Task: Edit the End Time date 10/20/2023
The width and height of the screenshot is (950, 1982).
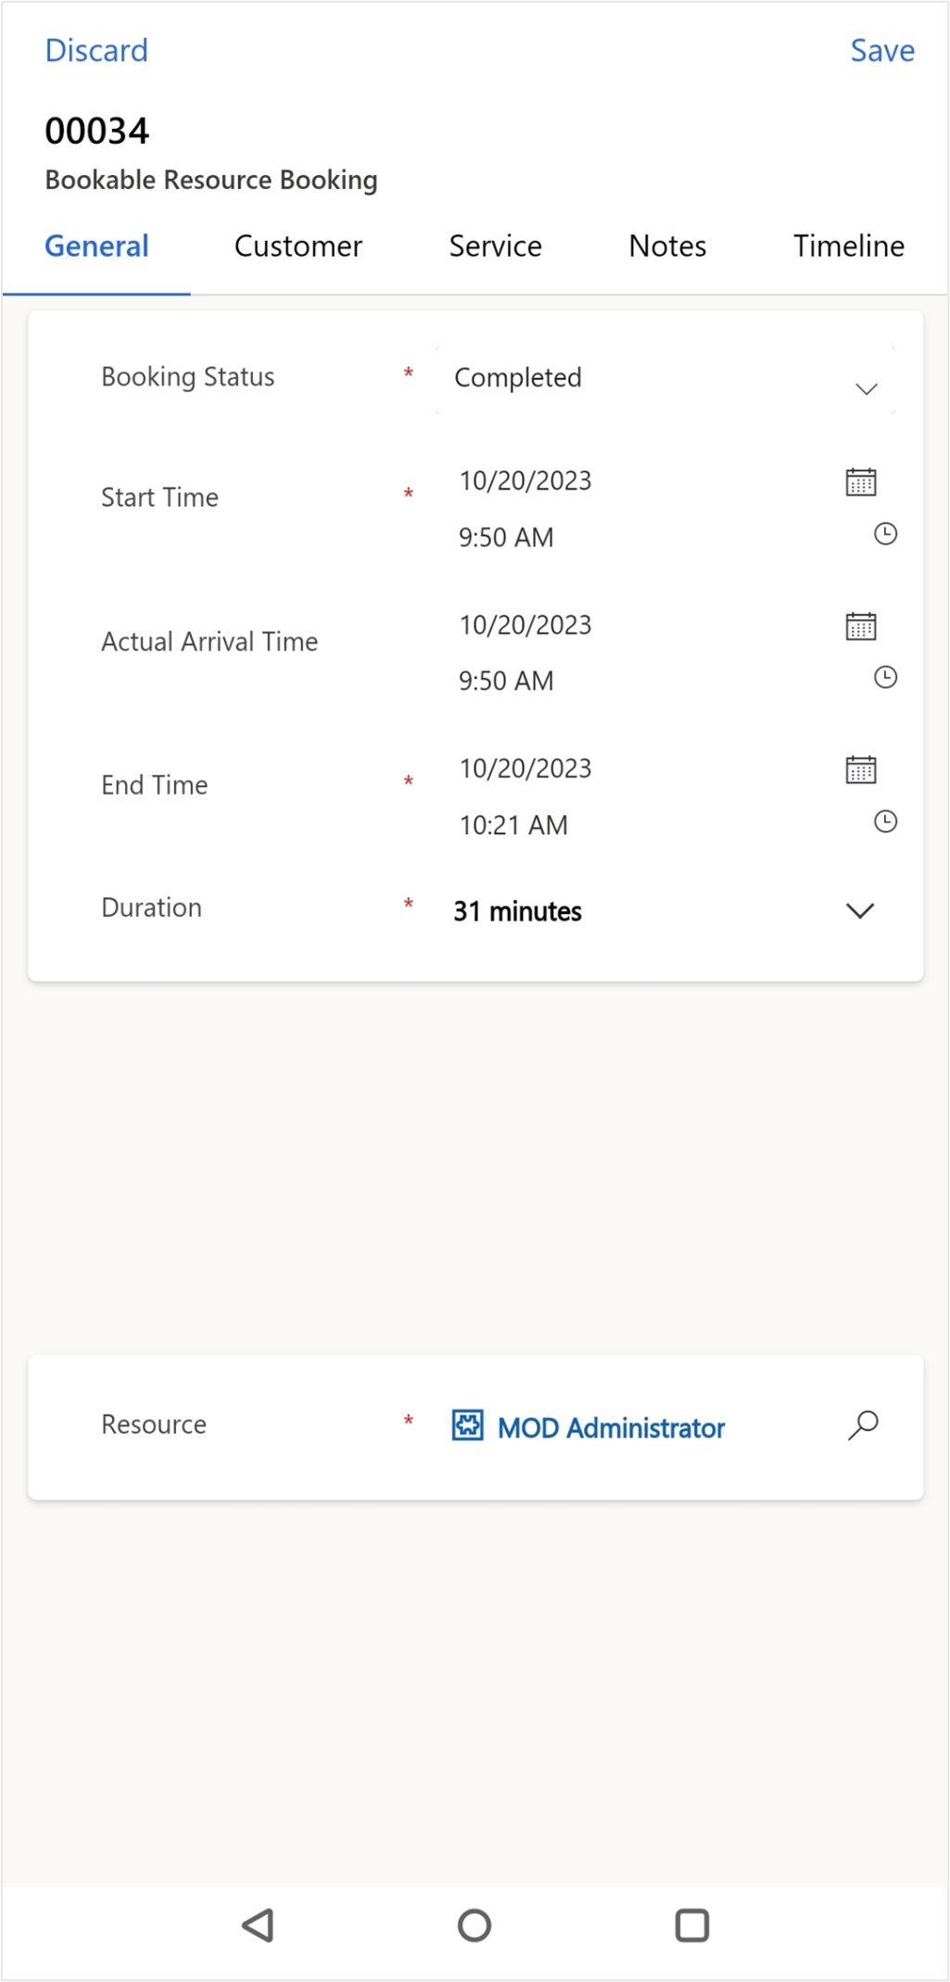Action: tap(526, 769)
